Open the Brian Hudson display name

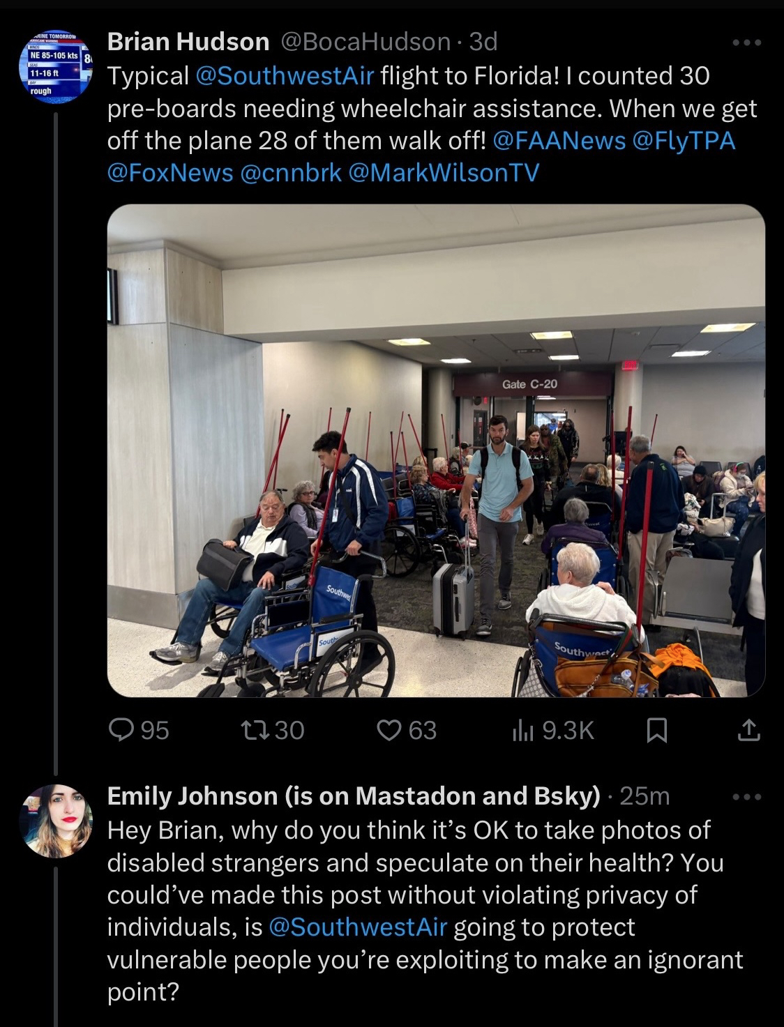[188, 42]
